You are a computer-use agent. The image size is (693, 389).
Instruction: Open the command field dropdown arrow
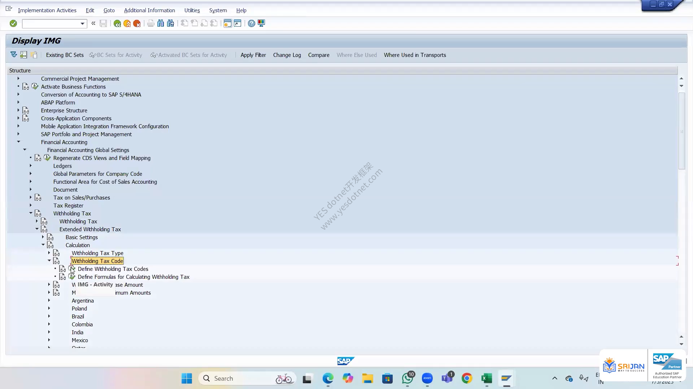(83, 24)
